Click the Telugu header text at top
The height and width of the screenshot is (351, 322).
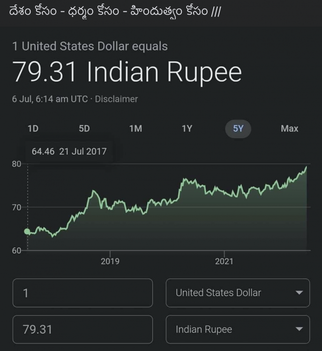pos(115,11)
